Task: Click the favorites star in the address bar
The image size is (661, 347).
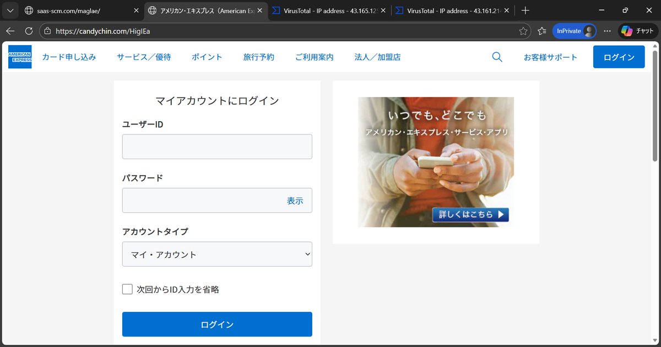Action: coord(523,31)
